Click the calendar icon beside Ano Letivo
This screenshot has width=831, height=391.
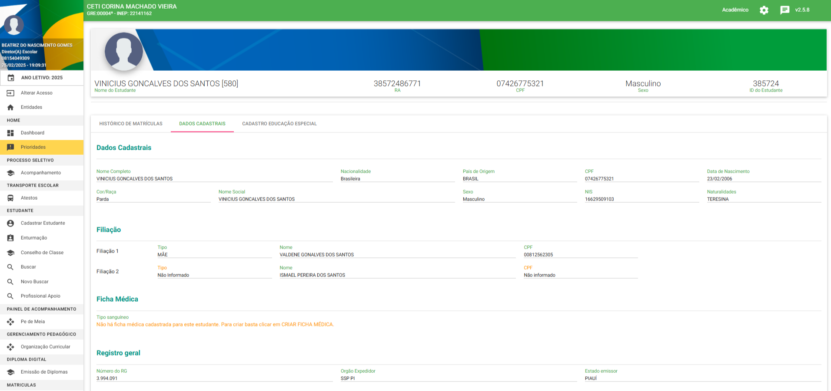tap(11, 78)
